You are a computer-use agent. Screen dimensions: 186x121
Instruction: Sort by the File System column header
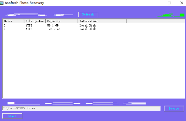coord(35,21)
